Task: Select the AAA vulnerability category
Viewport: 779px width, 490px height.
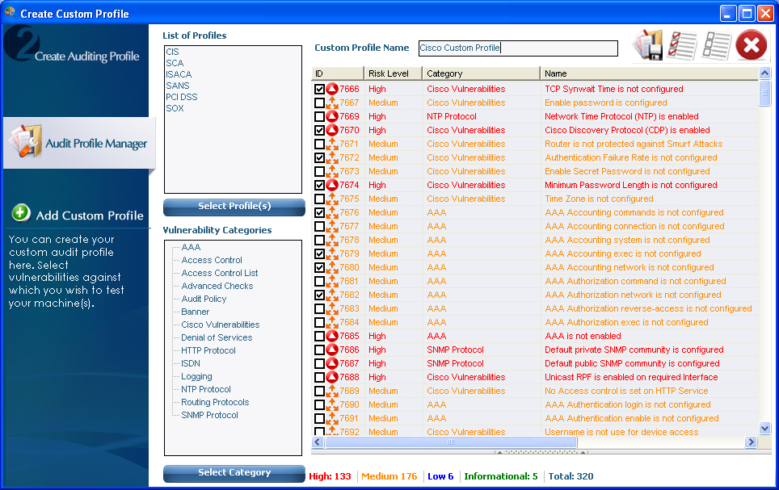Action: [x=191, y=247]
